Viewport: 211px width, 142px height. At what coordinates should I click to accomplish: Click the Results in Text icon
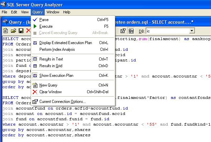tap(35, 59)
